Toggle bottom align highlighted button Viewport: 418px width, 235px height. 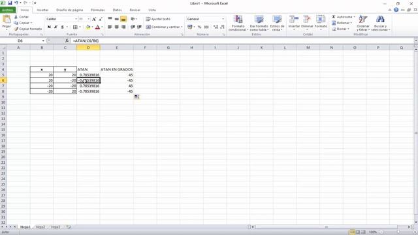[123, 19]
